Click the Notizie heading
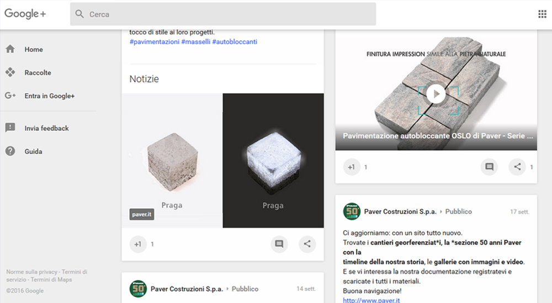The height and width of the screenshot is (303, 552). click(144, 79)
